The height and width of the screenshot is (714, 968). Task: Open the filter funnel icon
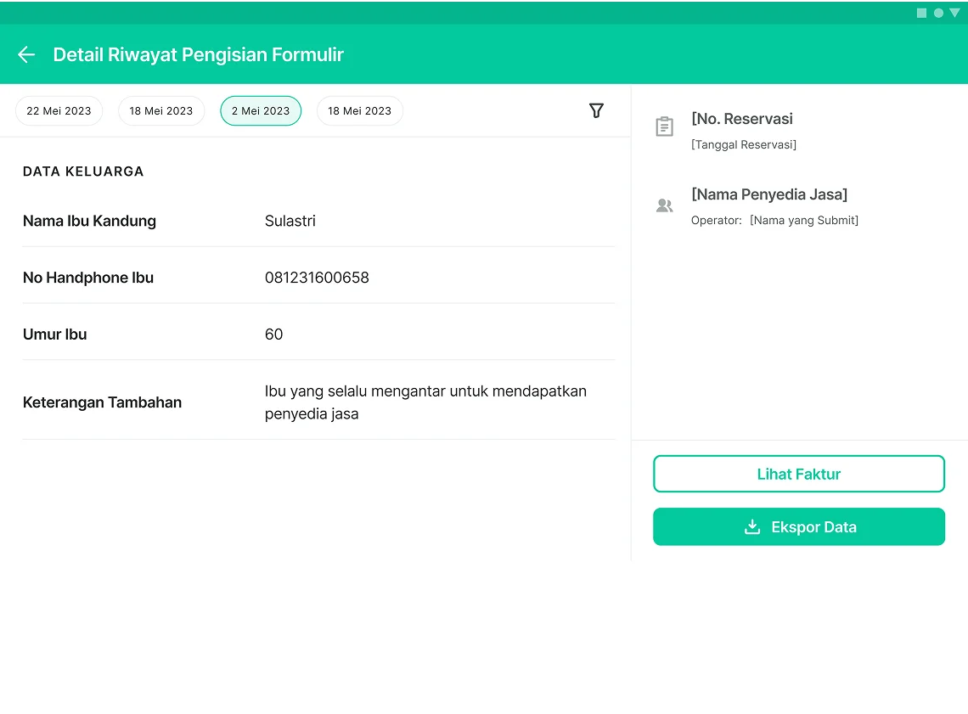[x=596, y=110]
